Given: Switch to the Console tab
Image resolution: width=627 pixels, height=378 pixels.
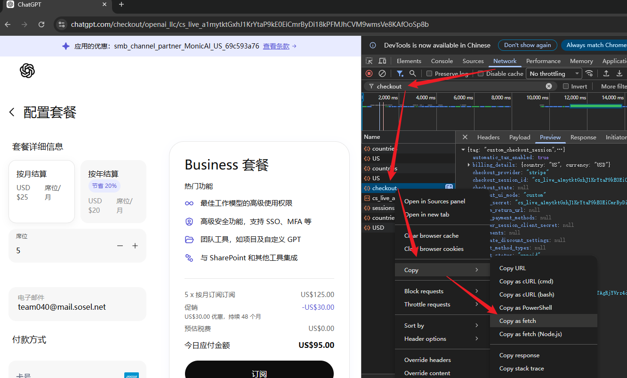Looking at the screenshot, I should tap(442, 61).
